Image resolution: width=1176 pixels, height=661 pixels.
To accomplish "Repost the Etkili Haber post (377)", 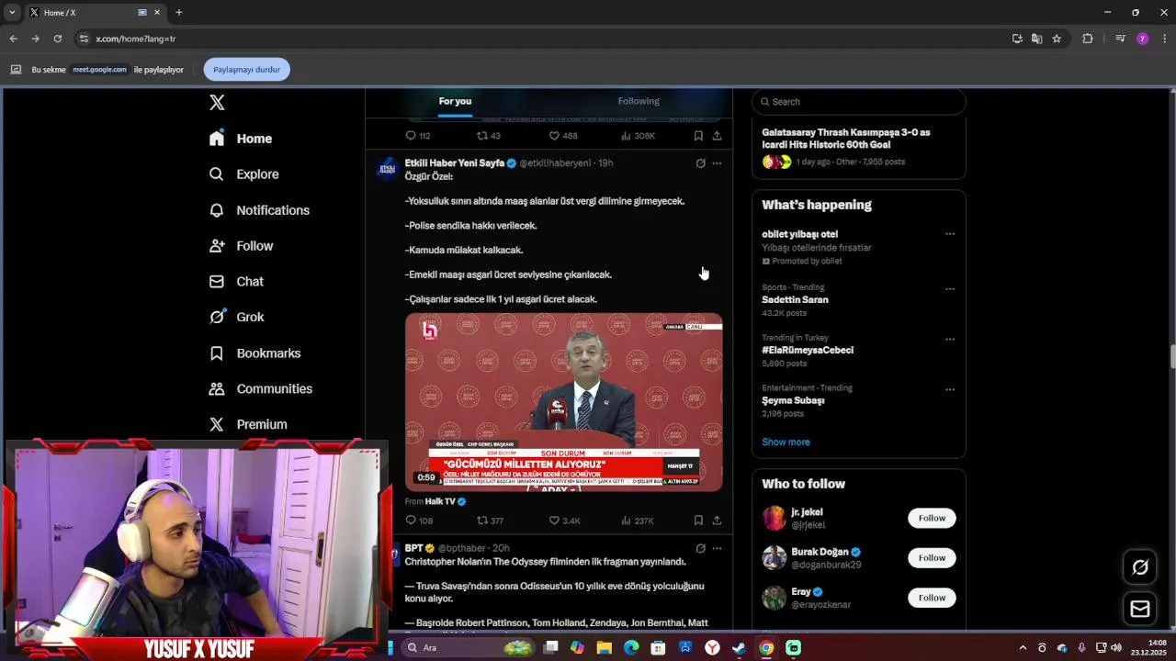I will (x=490, y=521).
